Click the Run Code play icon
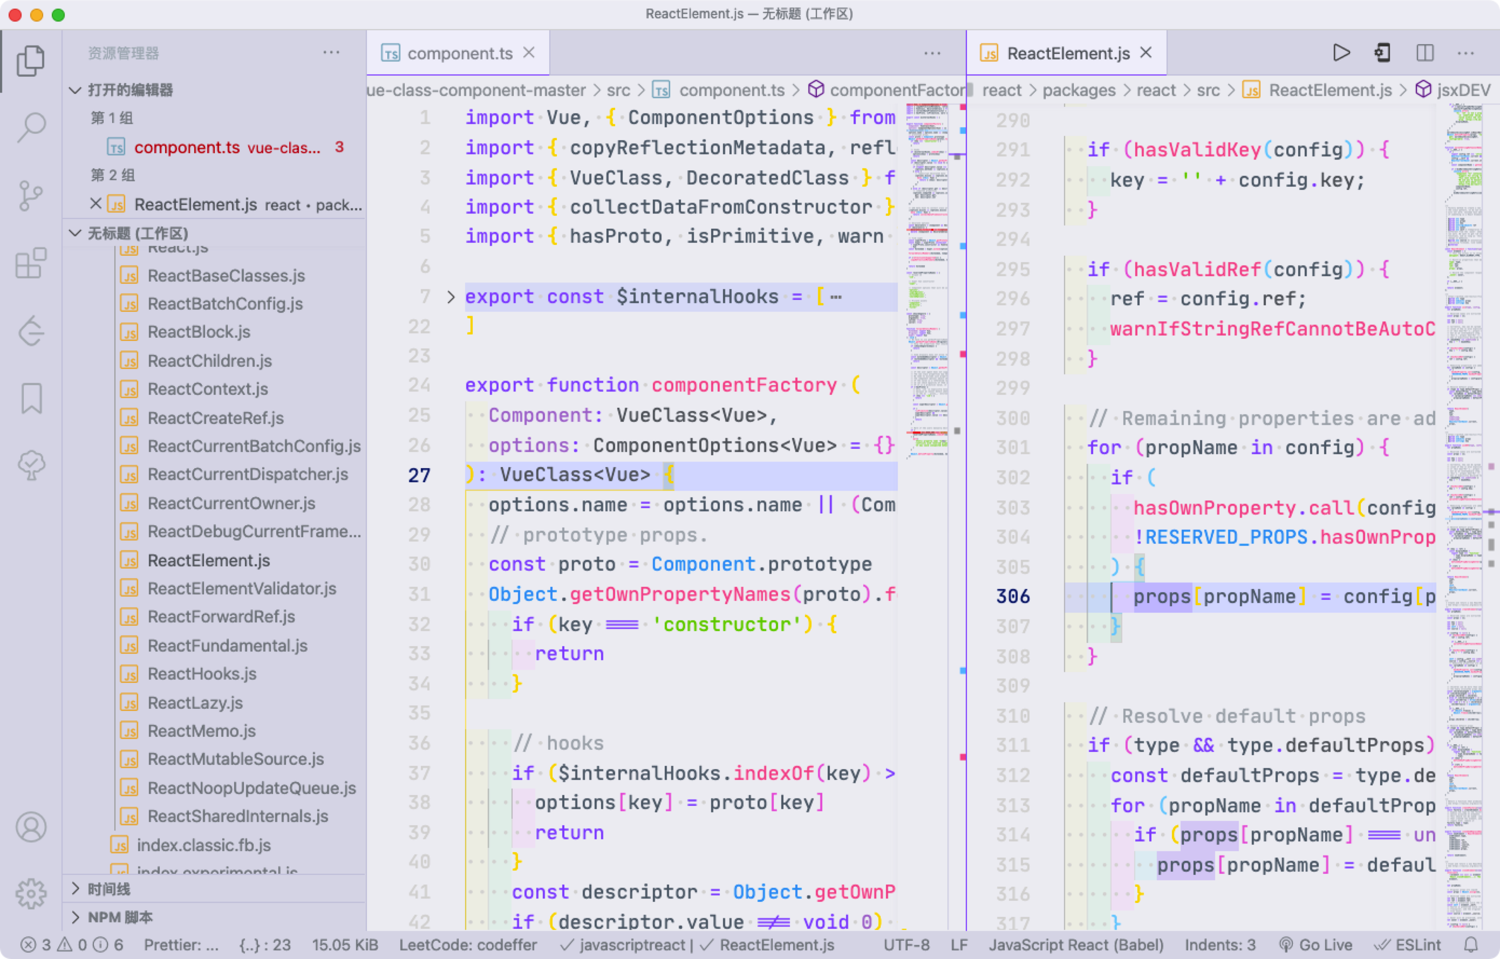This screenshot has width=1500, height=959. click(1341, 53)
